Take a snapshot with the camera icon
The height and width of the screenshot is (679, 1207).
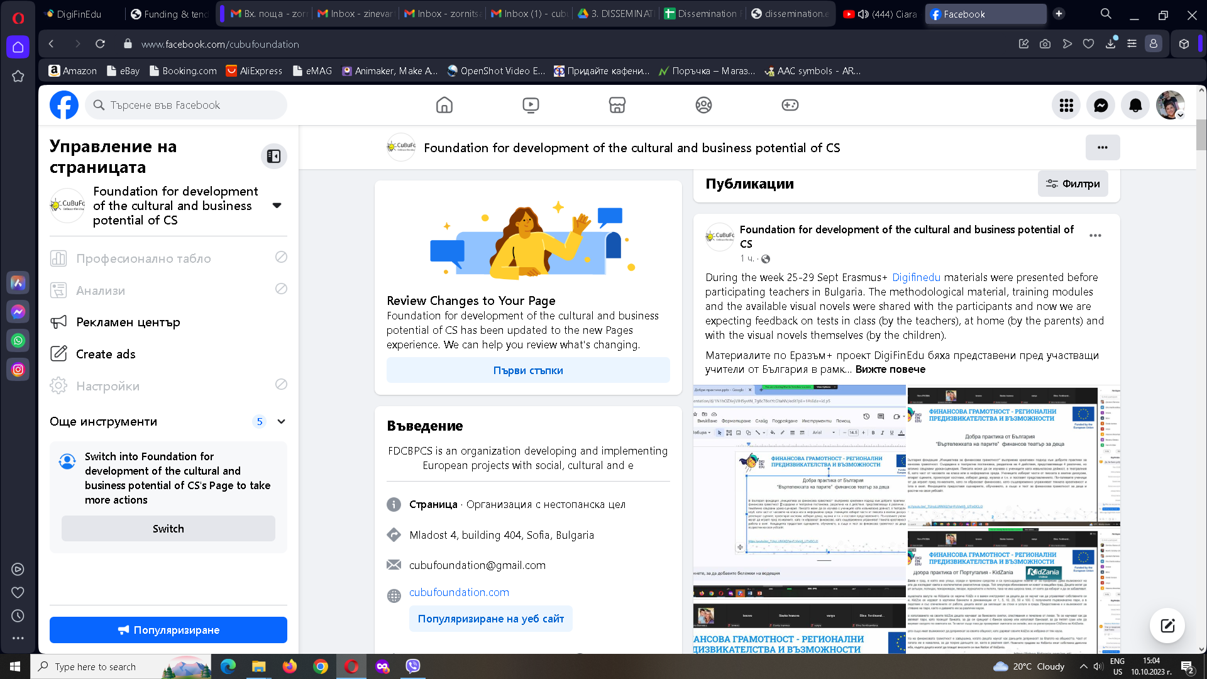tap(1045, 44)
